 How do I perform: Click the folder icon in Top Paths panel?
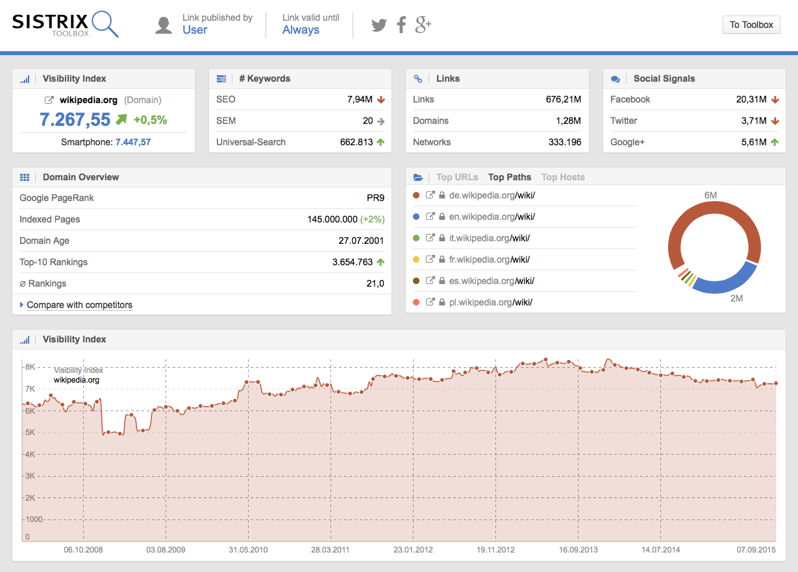tap(418, 177)
